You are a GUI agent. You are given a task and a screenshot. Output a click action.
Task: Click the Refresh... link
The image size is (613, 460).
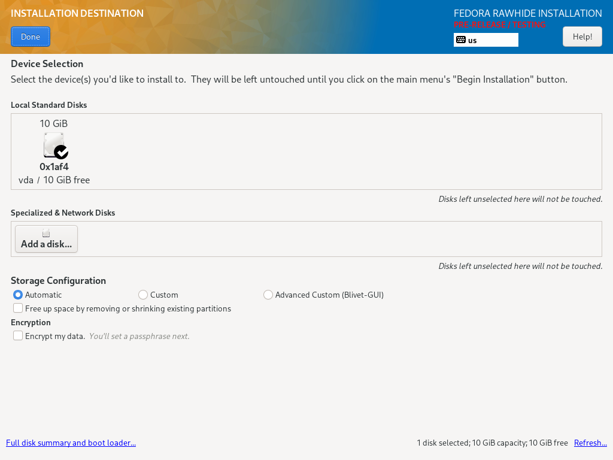590,443
